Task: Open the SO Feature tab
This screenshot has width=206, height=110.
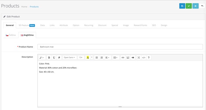Action: (27, 25)
